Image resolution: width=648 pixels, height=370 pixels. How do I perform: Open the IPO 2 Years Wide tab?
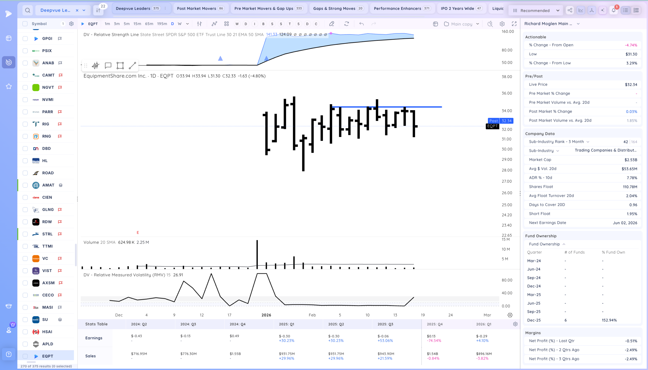pos(461,8)
